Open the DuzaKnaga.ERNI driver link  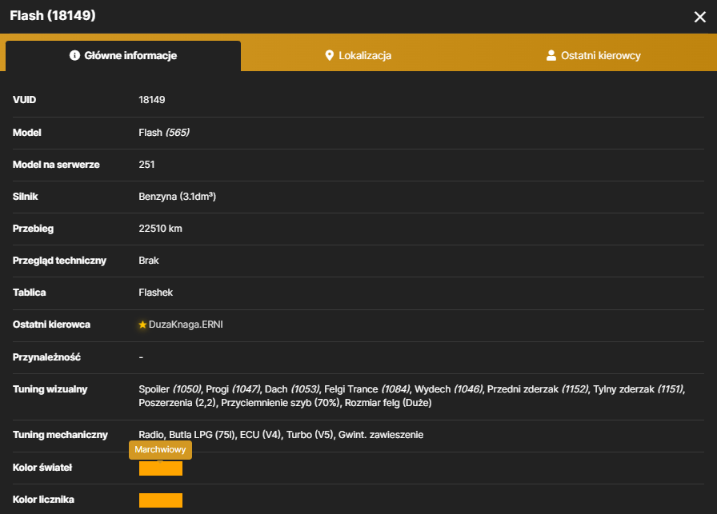point(186,325)
